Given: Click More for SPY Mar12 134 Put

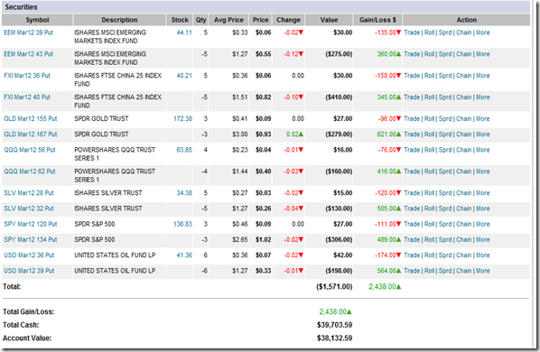Looking at the screenshot, I should click(483, 239).
